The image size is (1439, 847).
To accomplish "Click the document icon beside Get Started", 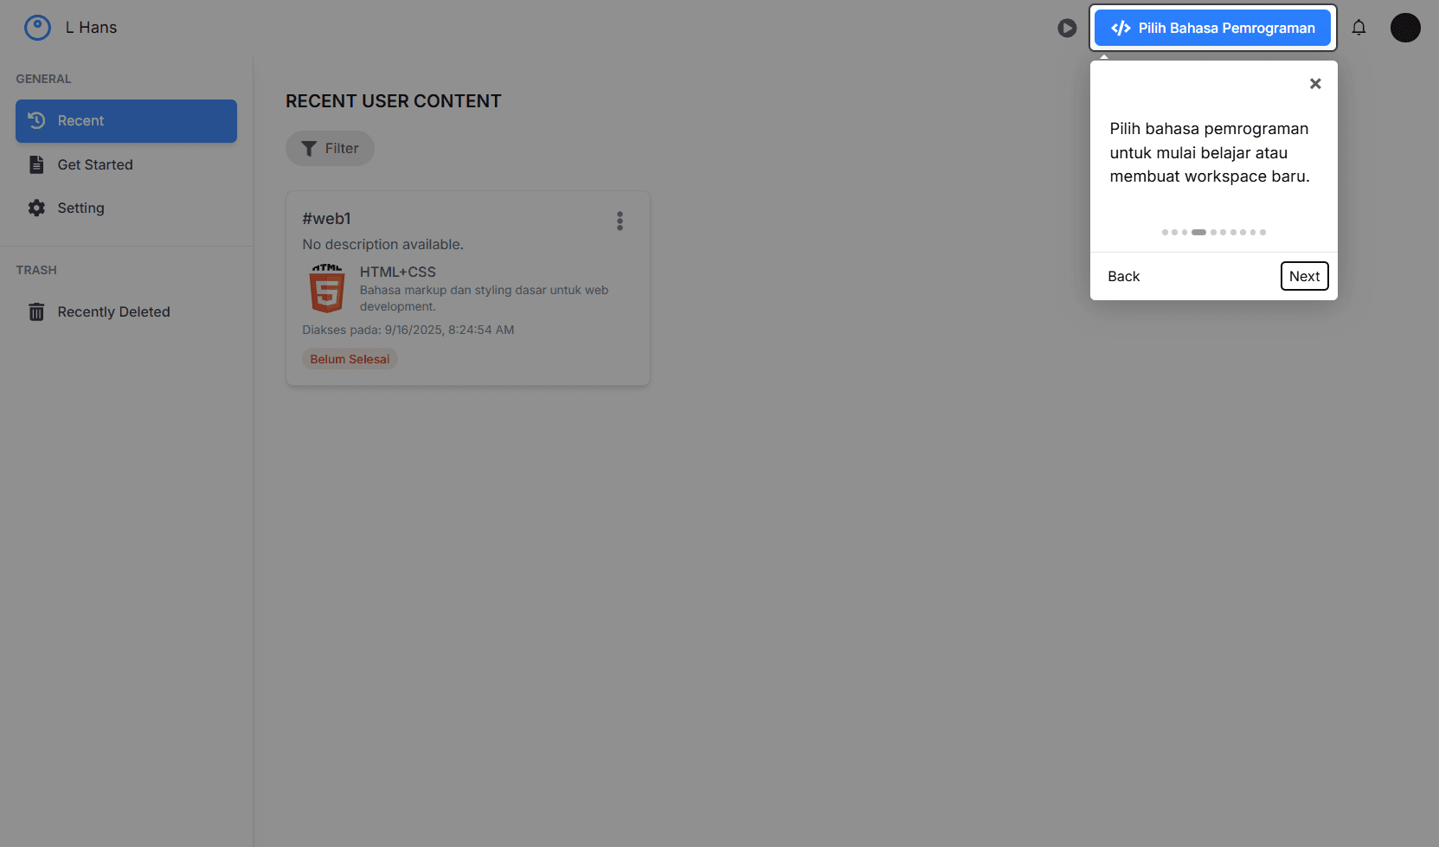I will (x=36, y=164).
